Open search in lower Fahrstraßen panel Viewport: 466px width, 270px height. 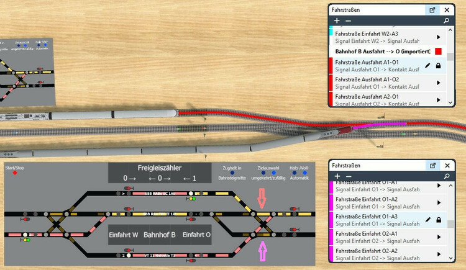[446, 176]
